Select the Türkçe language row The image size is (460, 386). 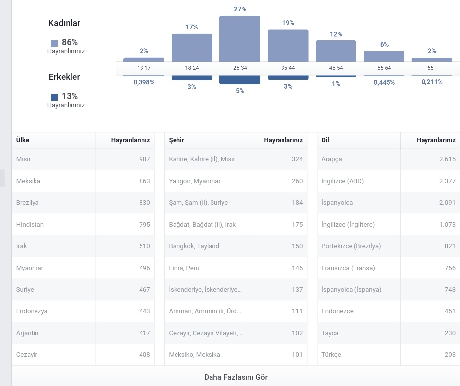coord(389,354)
